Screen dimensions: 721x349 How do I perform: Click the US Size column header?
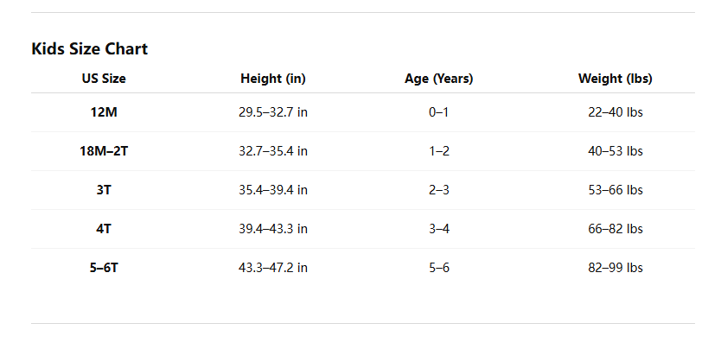pos(104,79)
